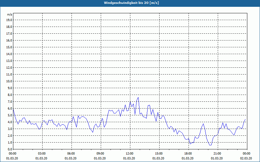Viewport: 260px width, 162px height.
Task: Select the '19,0' y-axis label
Action: 9,20
